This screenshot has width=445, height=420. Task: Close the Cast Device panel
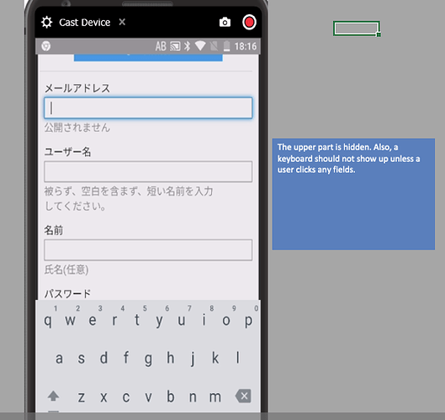tap(122, 22)
